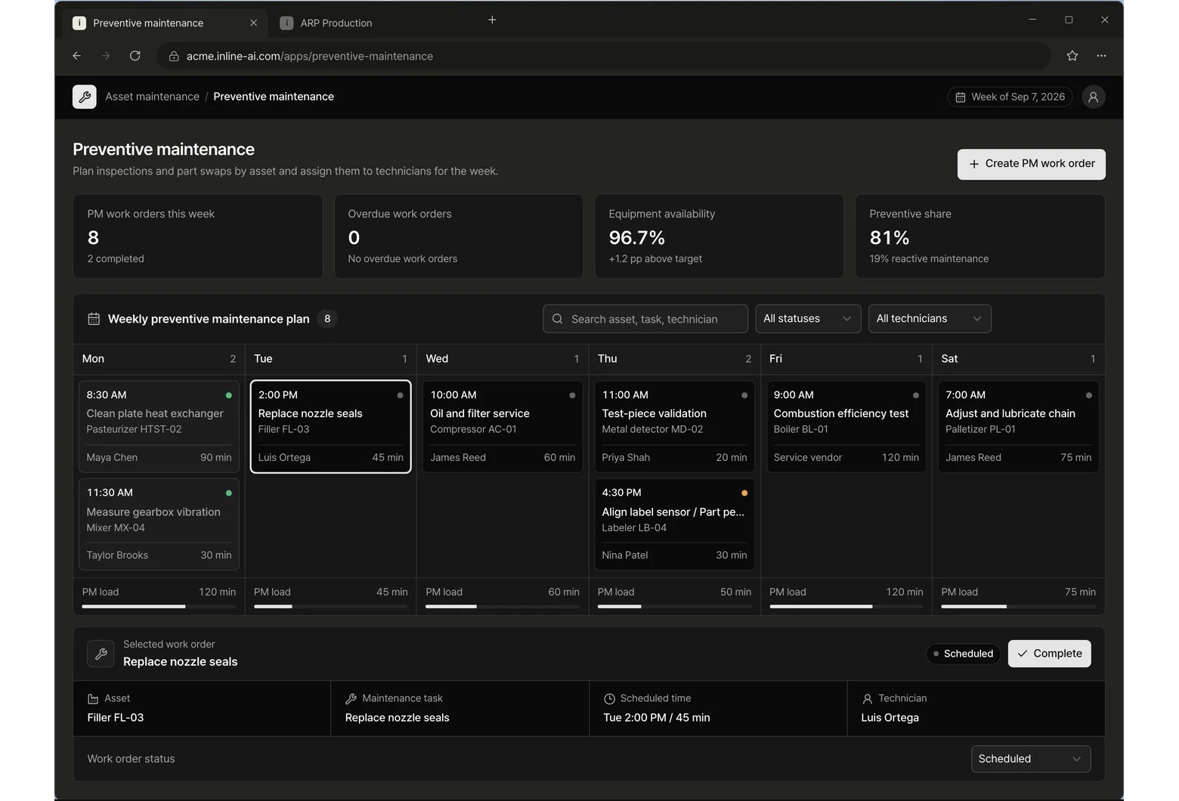
Task: Expand the Work order status Scheduled dropdown
Action: tap(1030, 759)
